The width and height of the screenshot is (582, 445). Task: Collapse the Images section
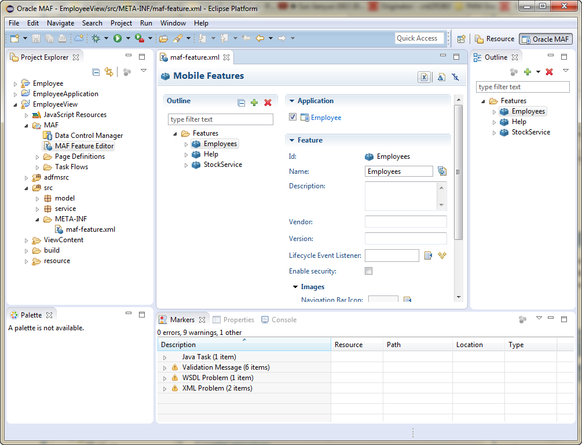(x=295, y=287)
